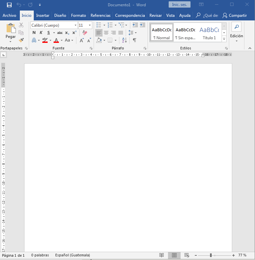Toggle justify alignment
The width and height of the screenshot is (255, 260).
(121, 33)
